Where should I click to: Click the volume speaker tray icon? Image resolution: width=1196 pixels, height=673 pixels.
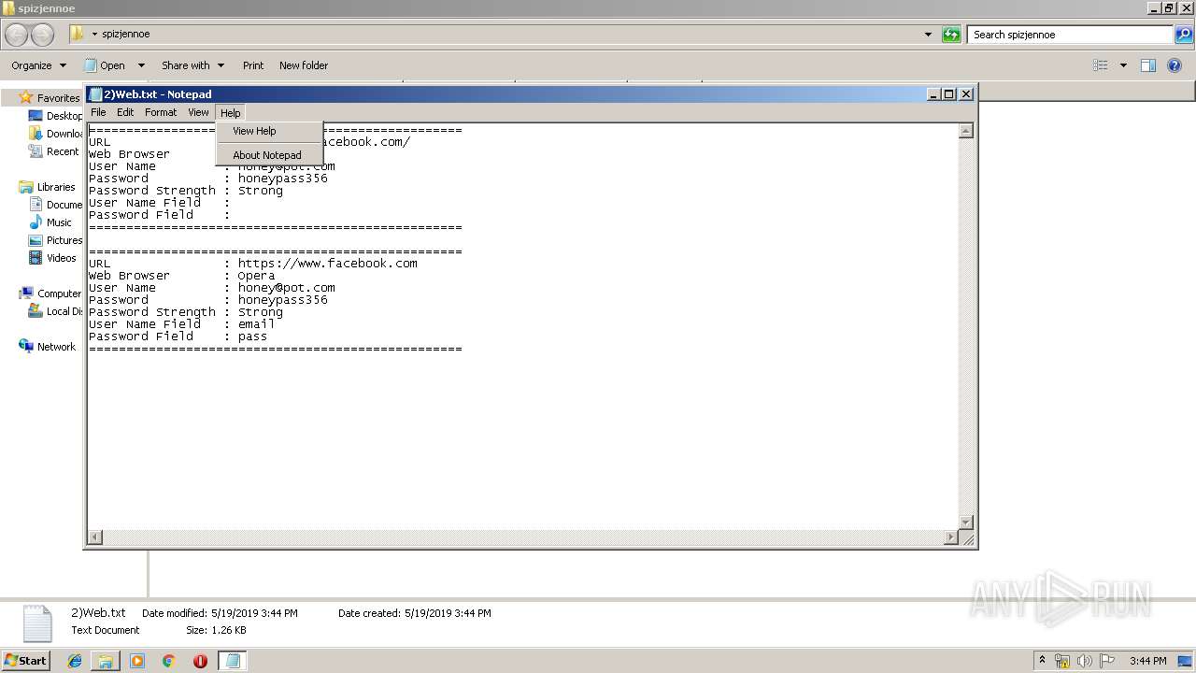pyautogui.click(x=1085, y=661)
